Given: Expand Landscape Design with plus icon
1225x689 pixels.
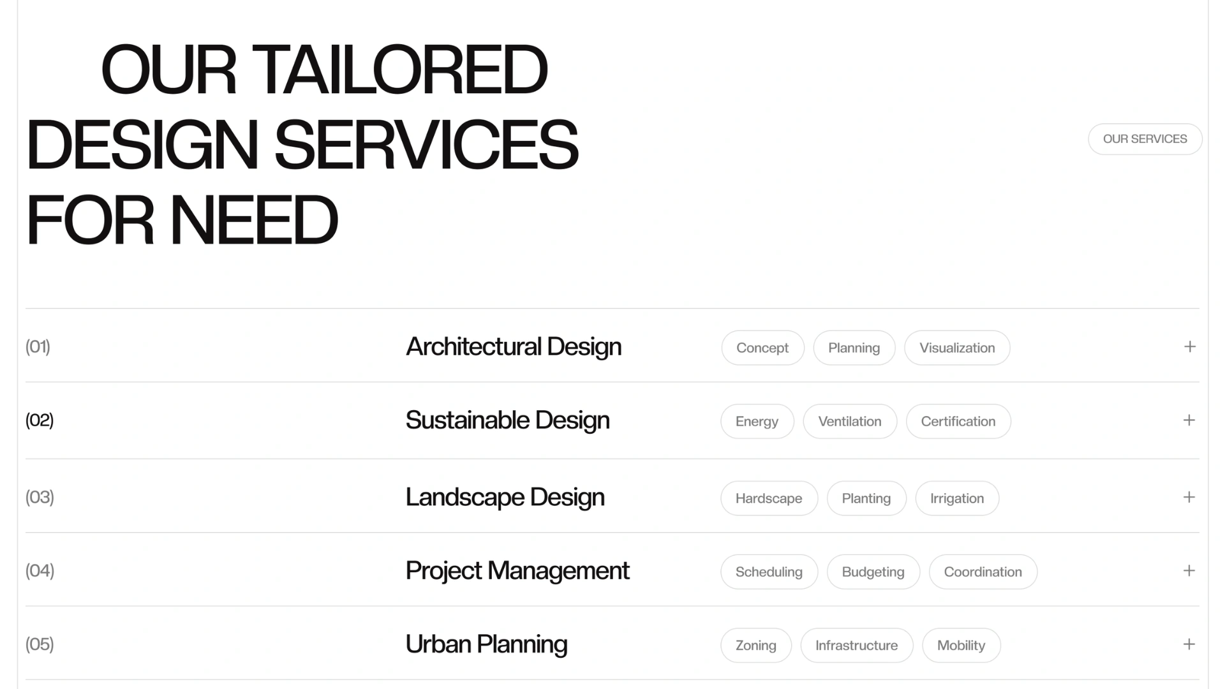Looking at the screenshot, I should [x=1189, y=497].
